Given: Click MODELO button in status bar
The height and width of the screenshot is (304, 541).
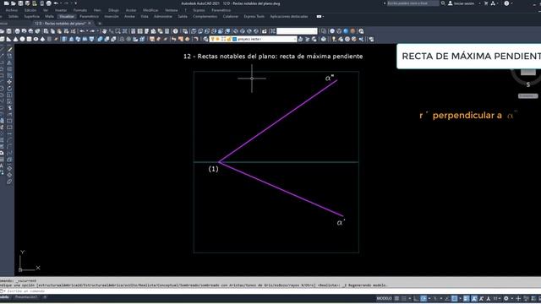Looking at the screenshot, I should coord(384,298).
